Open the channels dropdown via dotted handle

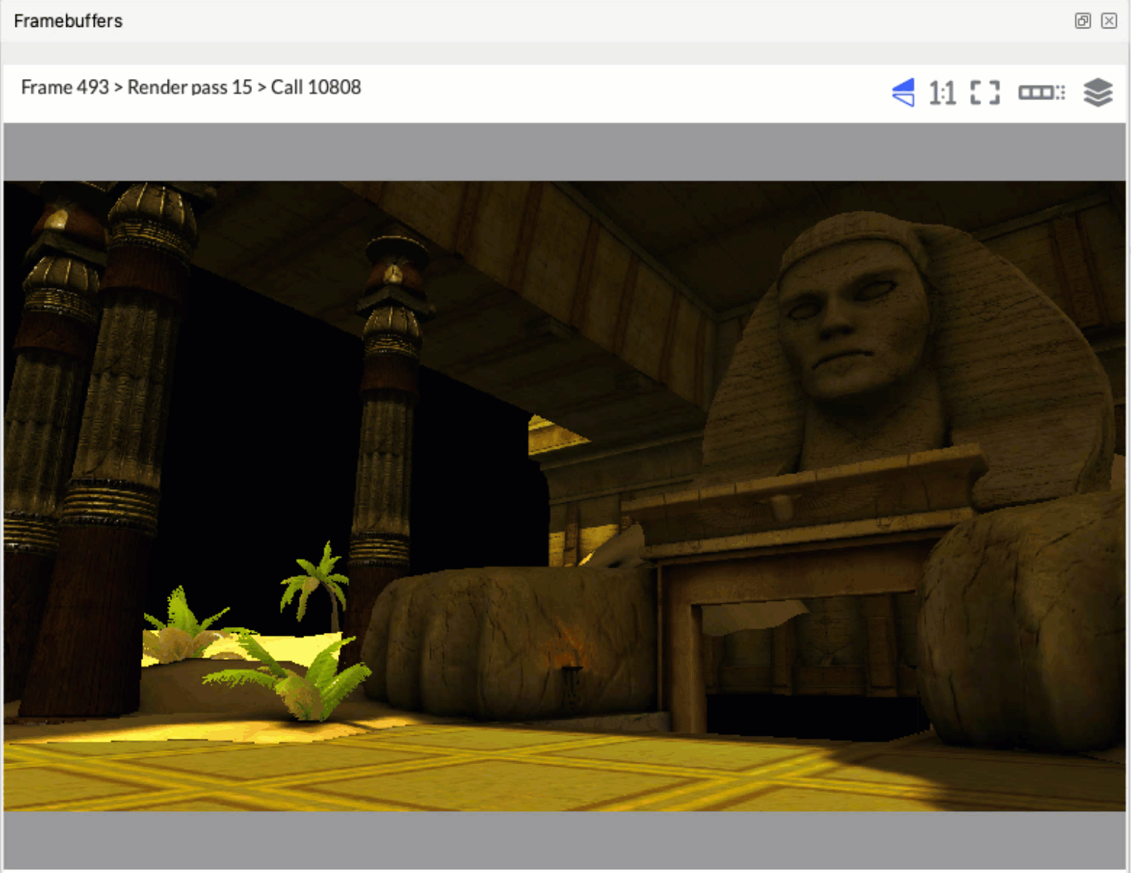point(1058,92)
